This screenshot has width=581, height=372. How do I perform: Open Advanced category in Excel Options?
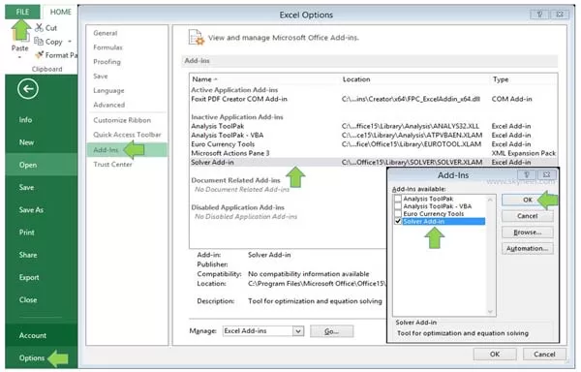tap(127, 105)
